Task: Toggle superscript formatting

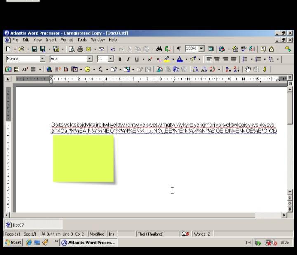Action: [x=150, y=59]
